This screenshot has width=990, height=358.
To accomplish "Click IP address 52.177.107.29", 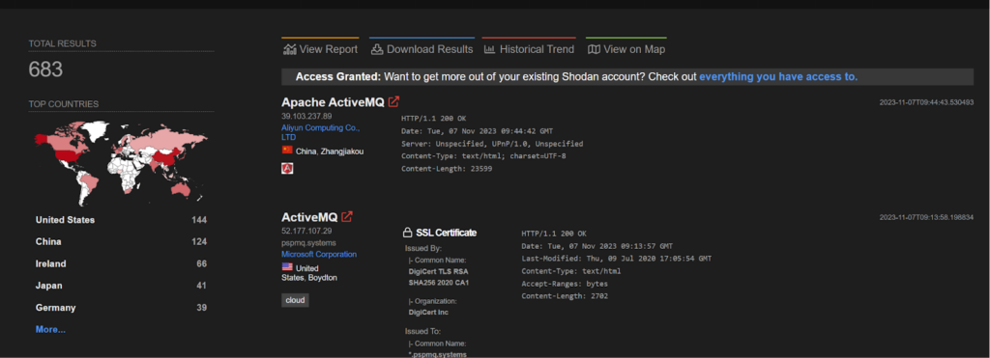I will [x=306, y=232].
